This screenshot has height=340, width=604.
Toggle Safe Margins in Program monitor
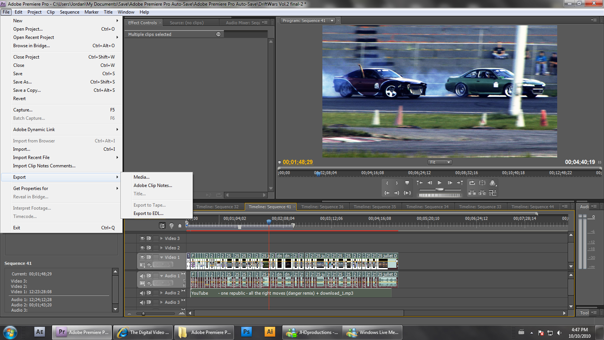click(482, 183)
